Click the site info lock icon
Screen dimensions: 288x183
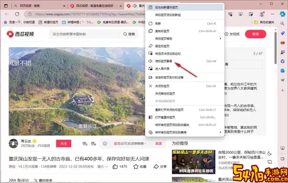(x=30, y=14)
